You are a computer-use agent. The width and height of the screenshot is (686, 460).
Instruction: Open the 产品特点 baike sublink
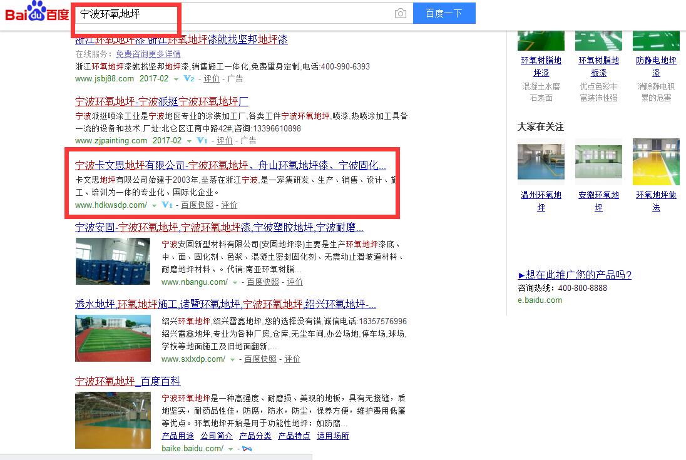(x=294, y=436)
